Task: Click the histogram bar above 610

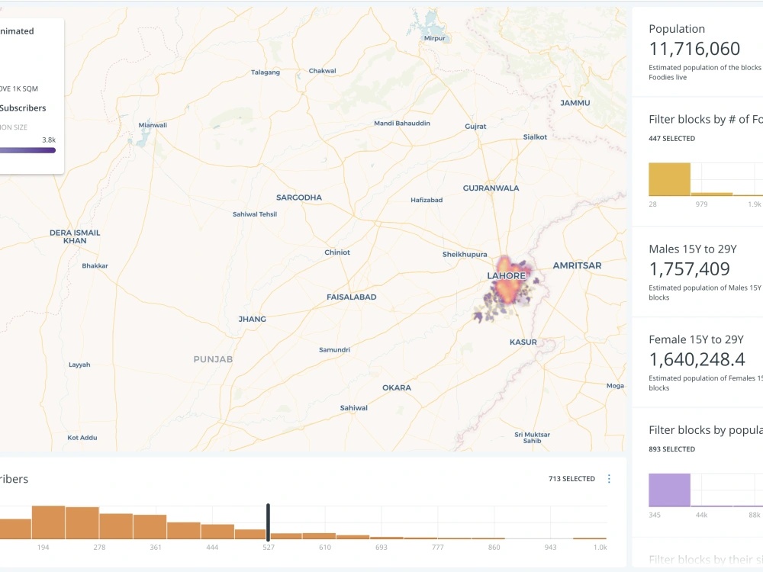Action: (319, 535)
